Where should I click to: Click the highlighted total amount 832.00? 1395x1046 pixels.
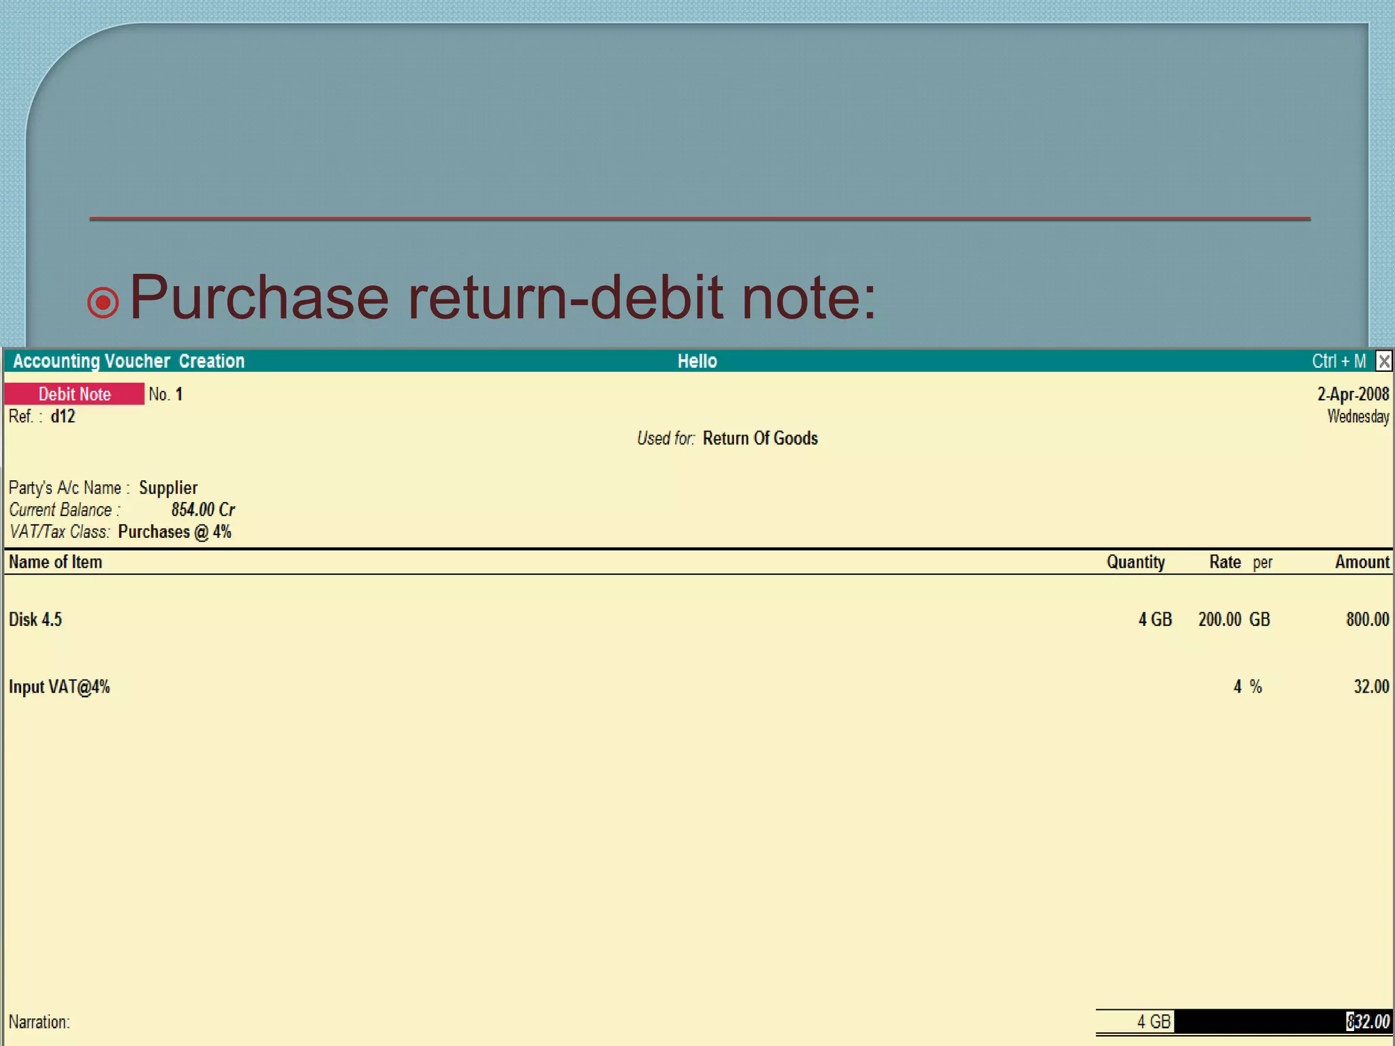1368,1021
